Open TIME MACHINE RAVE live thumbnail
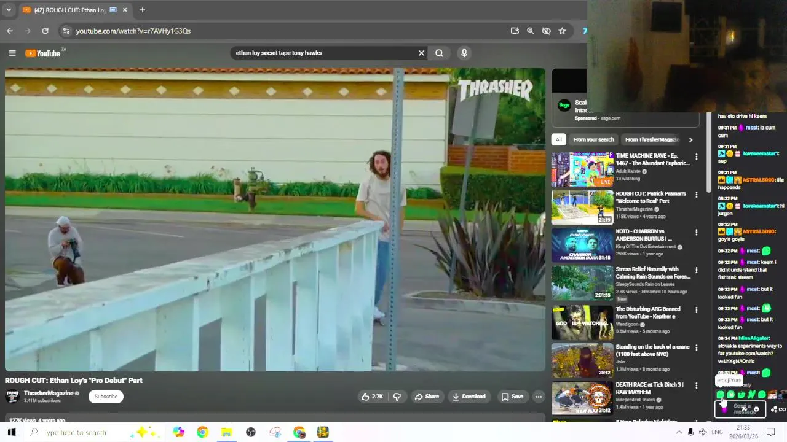The width and height of the screenshot is (787, 442). pos(582,169)
